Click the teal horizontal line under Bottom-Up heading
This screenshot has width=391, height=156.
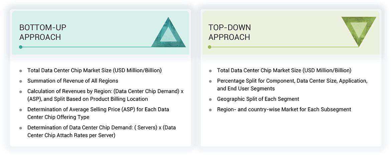tap(100, 47)
